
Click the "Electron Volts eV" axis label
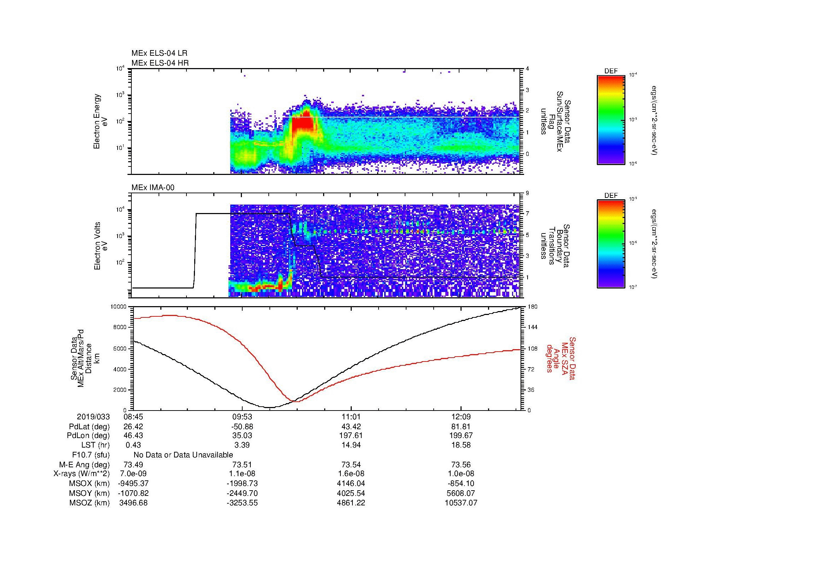(101, 246)
